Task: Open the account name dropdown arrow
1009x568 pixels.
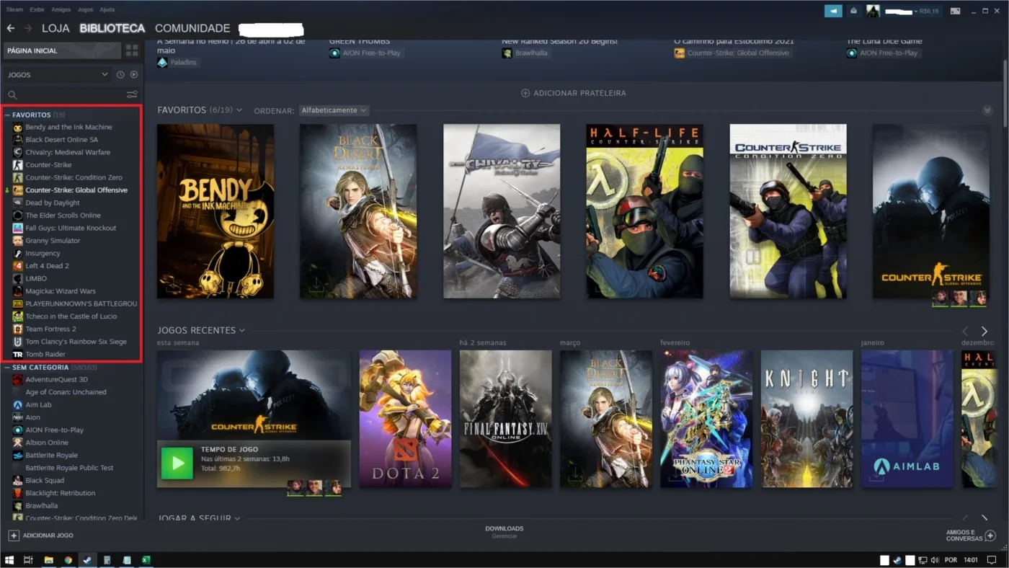Action: (915, 12)
